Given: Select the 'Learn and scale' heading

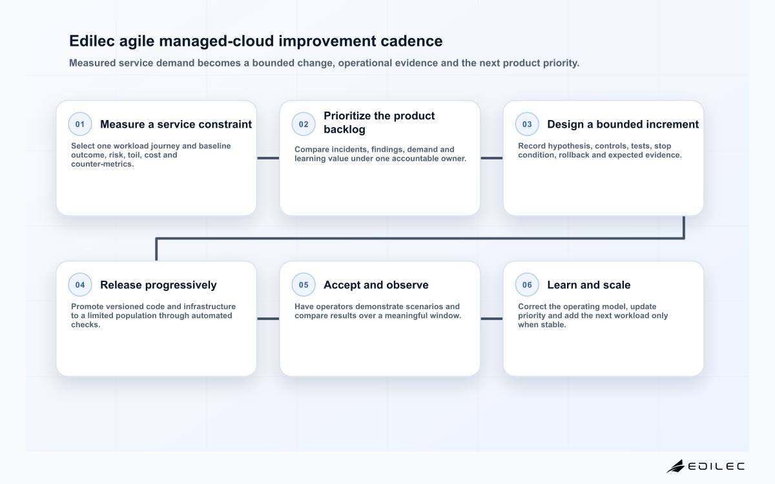Looking at the screenshot, I should [x=588, y=285].
